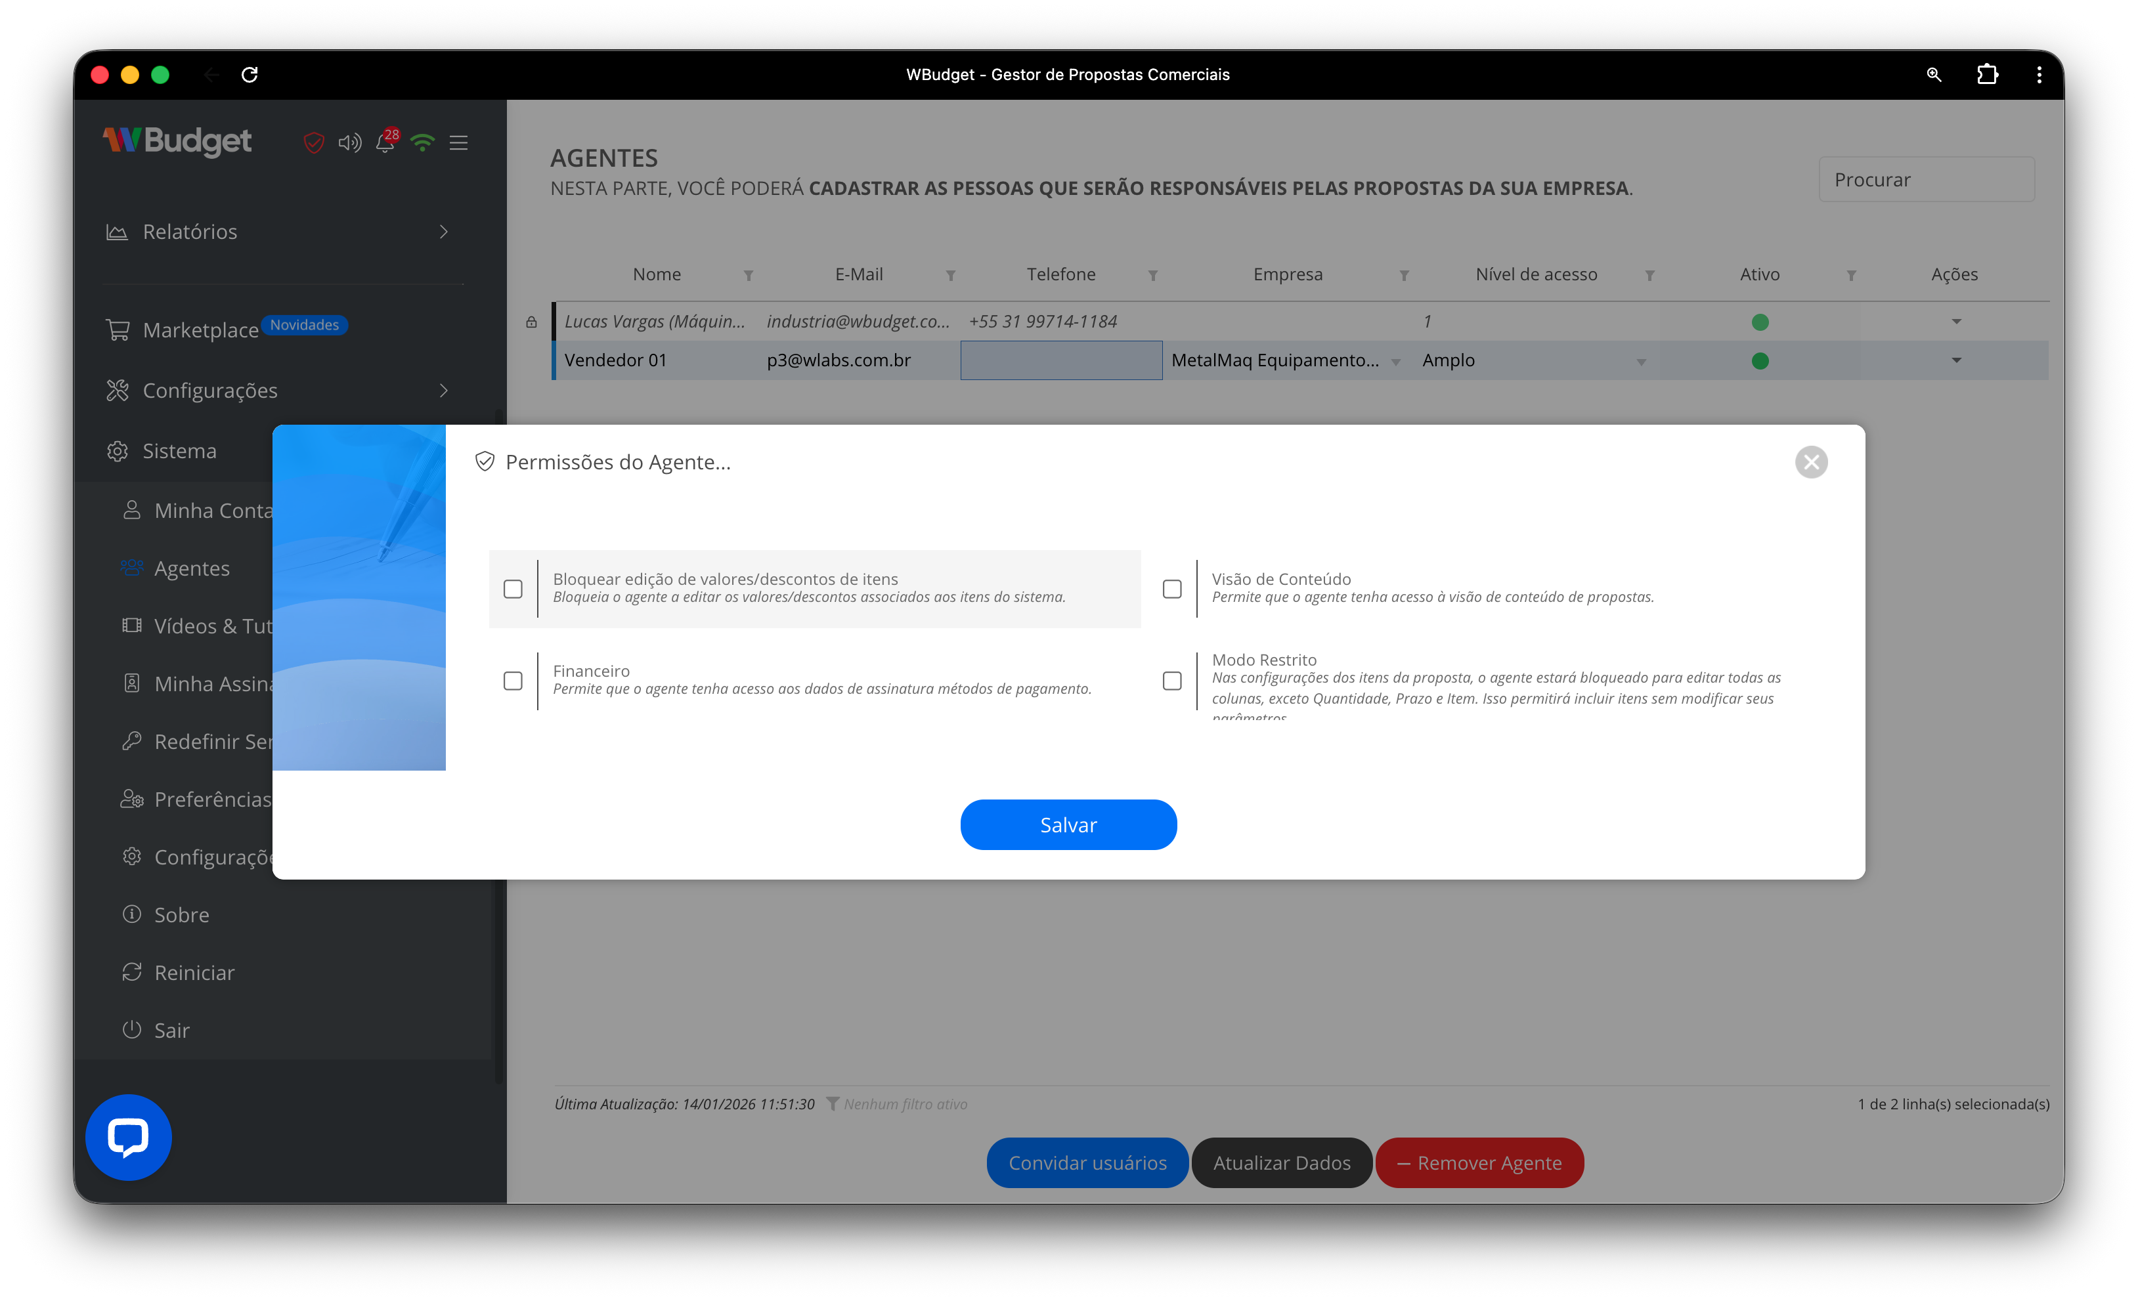Click the red shield icon in header
The width and height of the screenshot is (2138, 1301).
[x=313, y=143]
